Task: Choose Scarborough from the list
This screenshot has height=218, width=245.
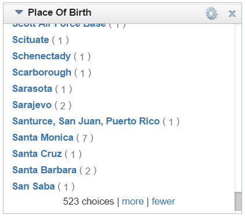Action: click(42, 72)
